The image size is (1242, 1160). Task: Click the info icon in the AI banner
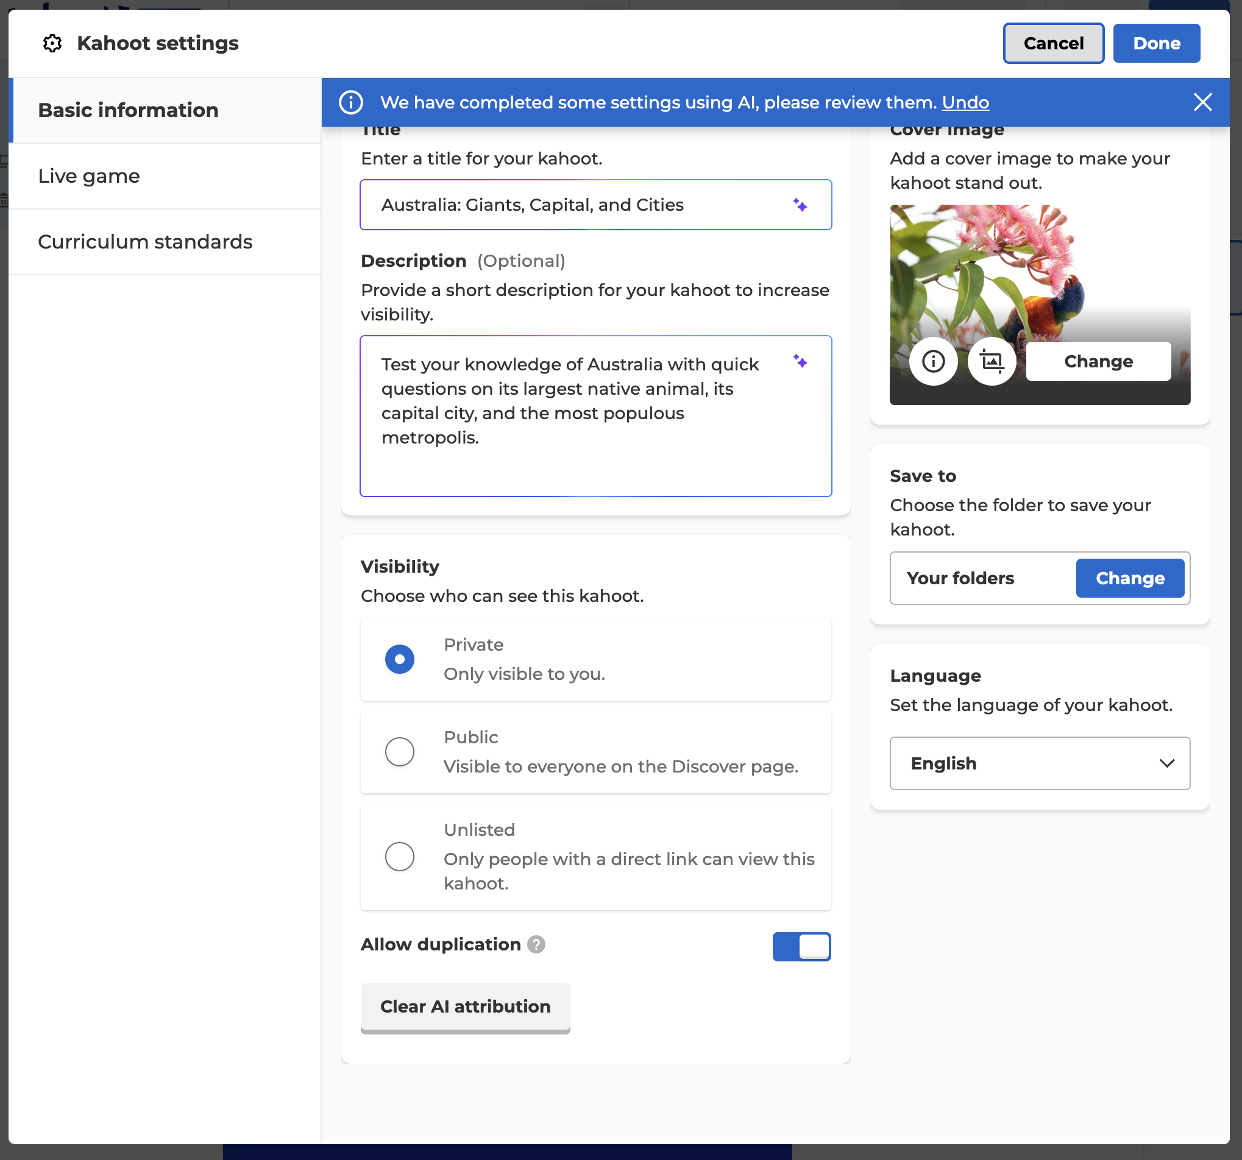[x=350, y=102]
